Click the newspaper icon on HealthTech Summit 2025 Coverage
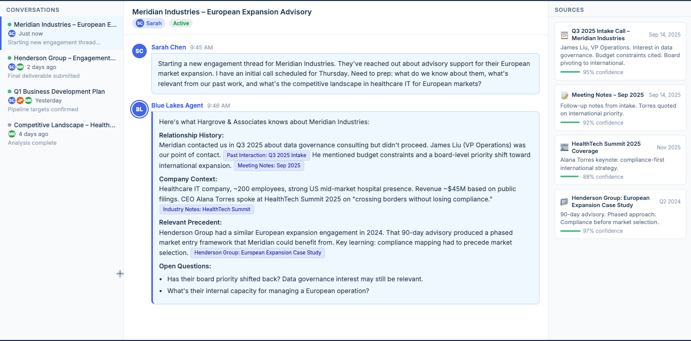The height and width of the screenshot is (341, 691). [x=564, y=146]
